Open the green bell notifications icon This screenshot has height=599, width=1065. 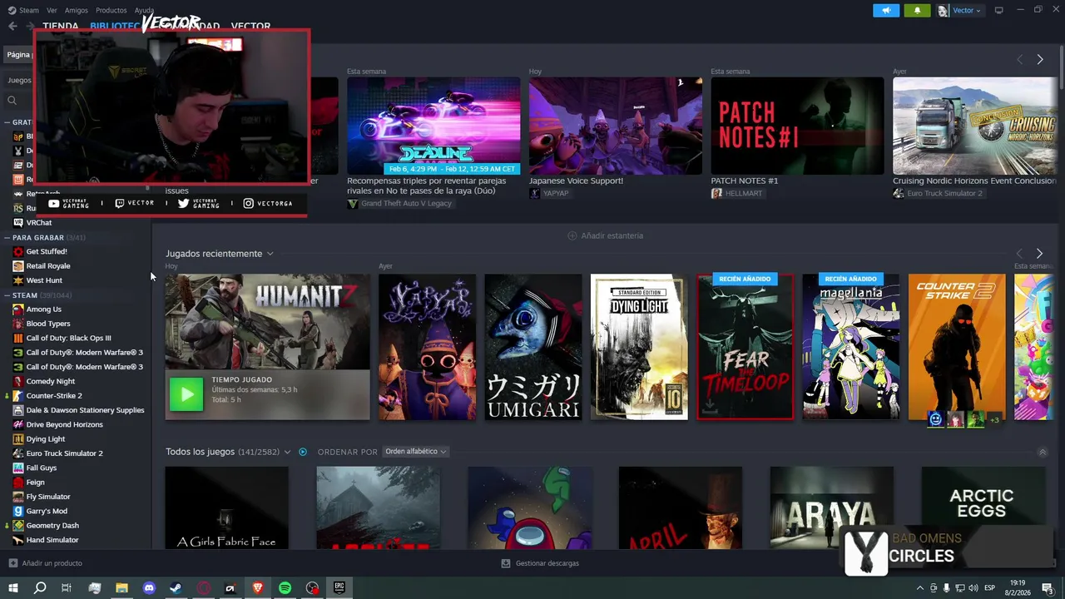coord(917,10)
